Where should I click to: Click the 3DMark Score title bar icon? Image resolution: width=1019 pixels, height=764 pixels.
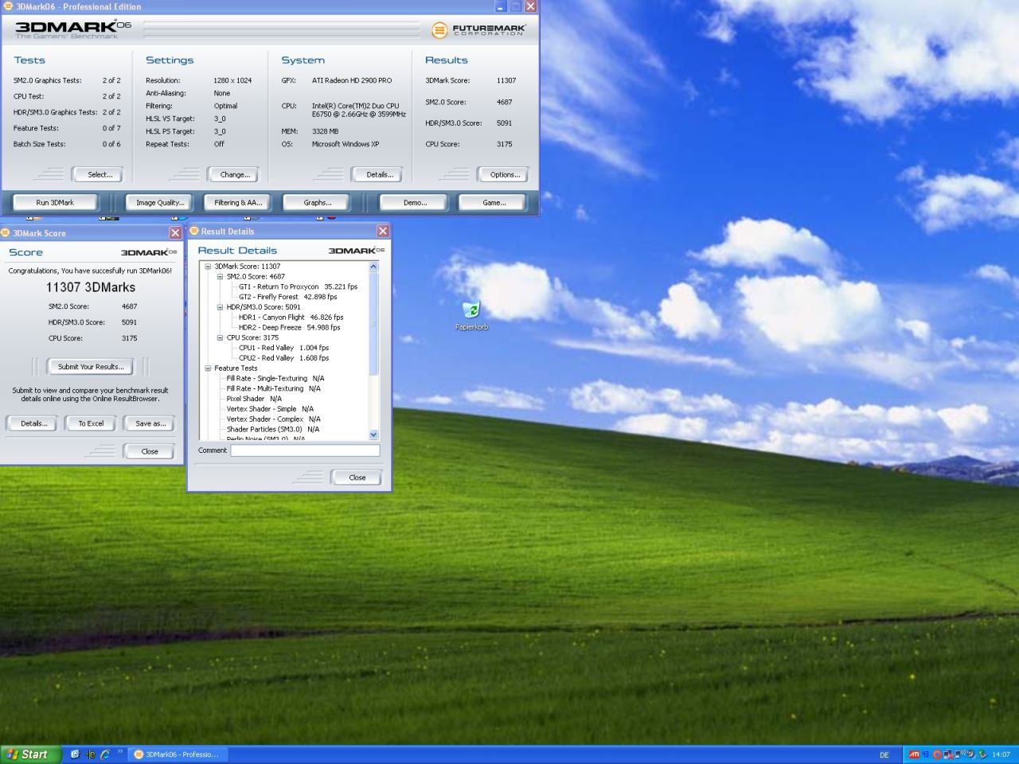(x=6, y=232)
